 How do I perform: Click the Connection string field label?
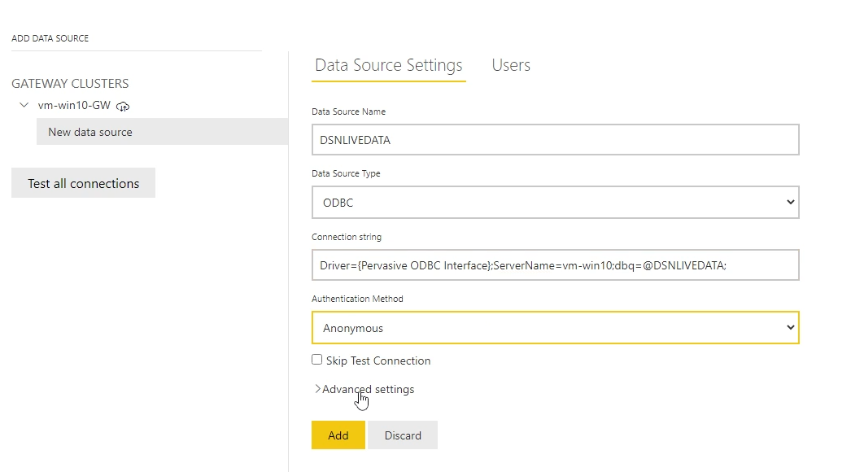(347, 237)
